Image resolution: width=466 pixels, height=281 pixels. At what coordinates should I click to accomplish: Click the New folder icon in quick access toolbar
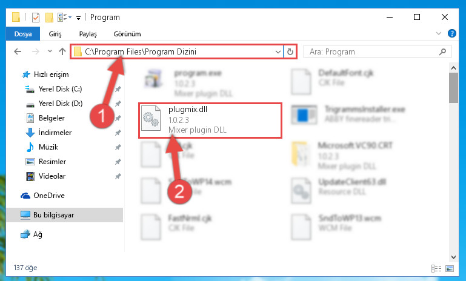point(49,18)
